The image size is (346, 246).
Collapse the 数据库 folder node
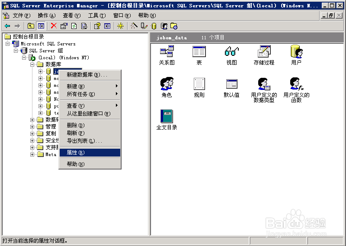coord(32,65)
